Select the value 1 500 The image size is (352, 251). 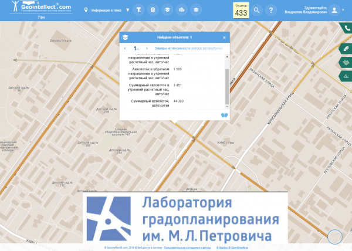point(178,69)
